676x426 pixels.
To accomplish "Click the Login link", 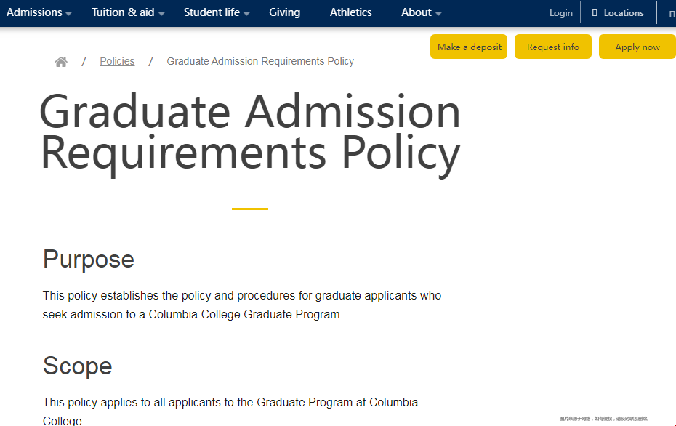I will pyautogui.click(x=560, y=13).
